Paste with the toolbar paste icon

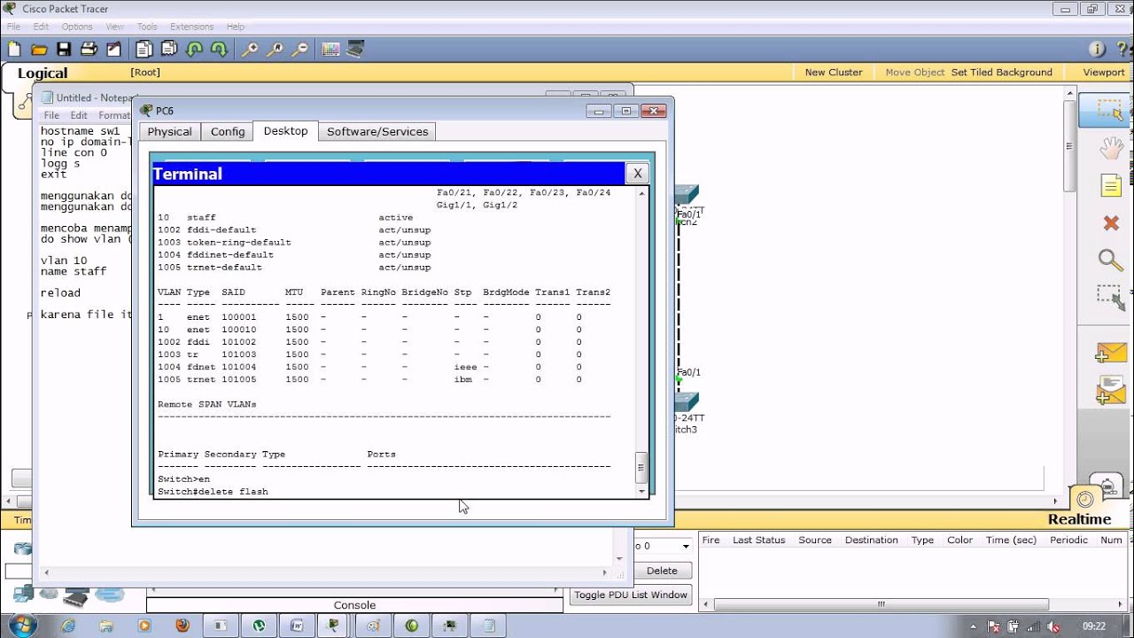pyautogui.click(x=168, y=50)
